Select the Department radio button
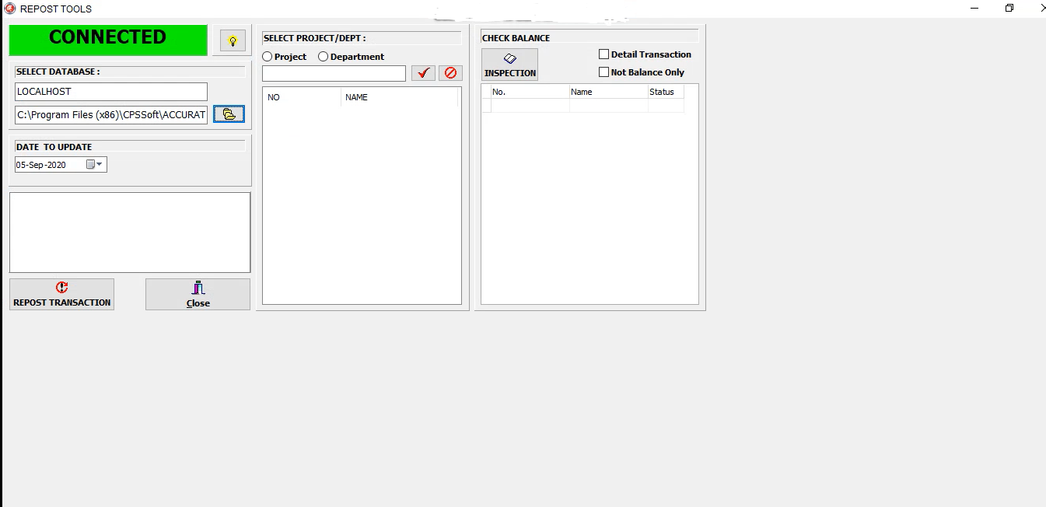Screen dimensions: 1046x507 point(324,57)
